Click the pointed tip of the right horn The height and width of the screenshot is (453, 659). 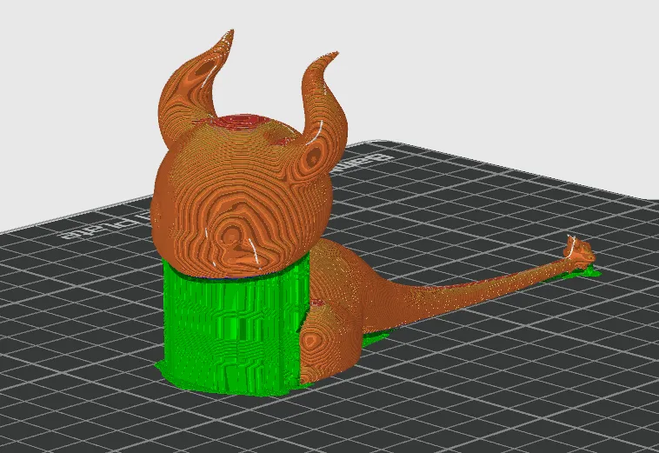[332, 56]
